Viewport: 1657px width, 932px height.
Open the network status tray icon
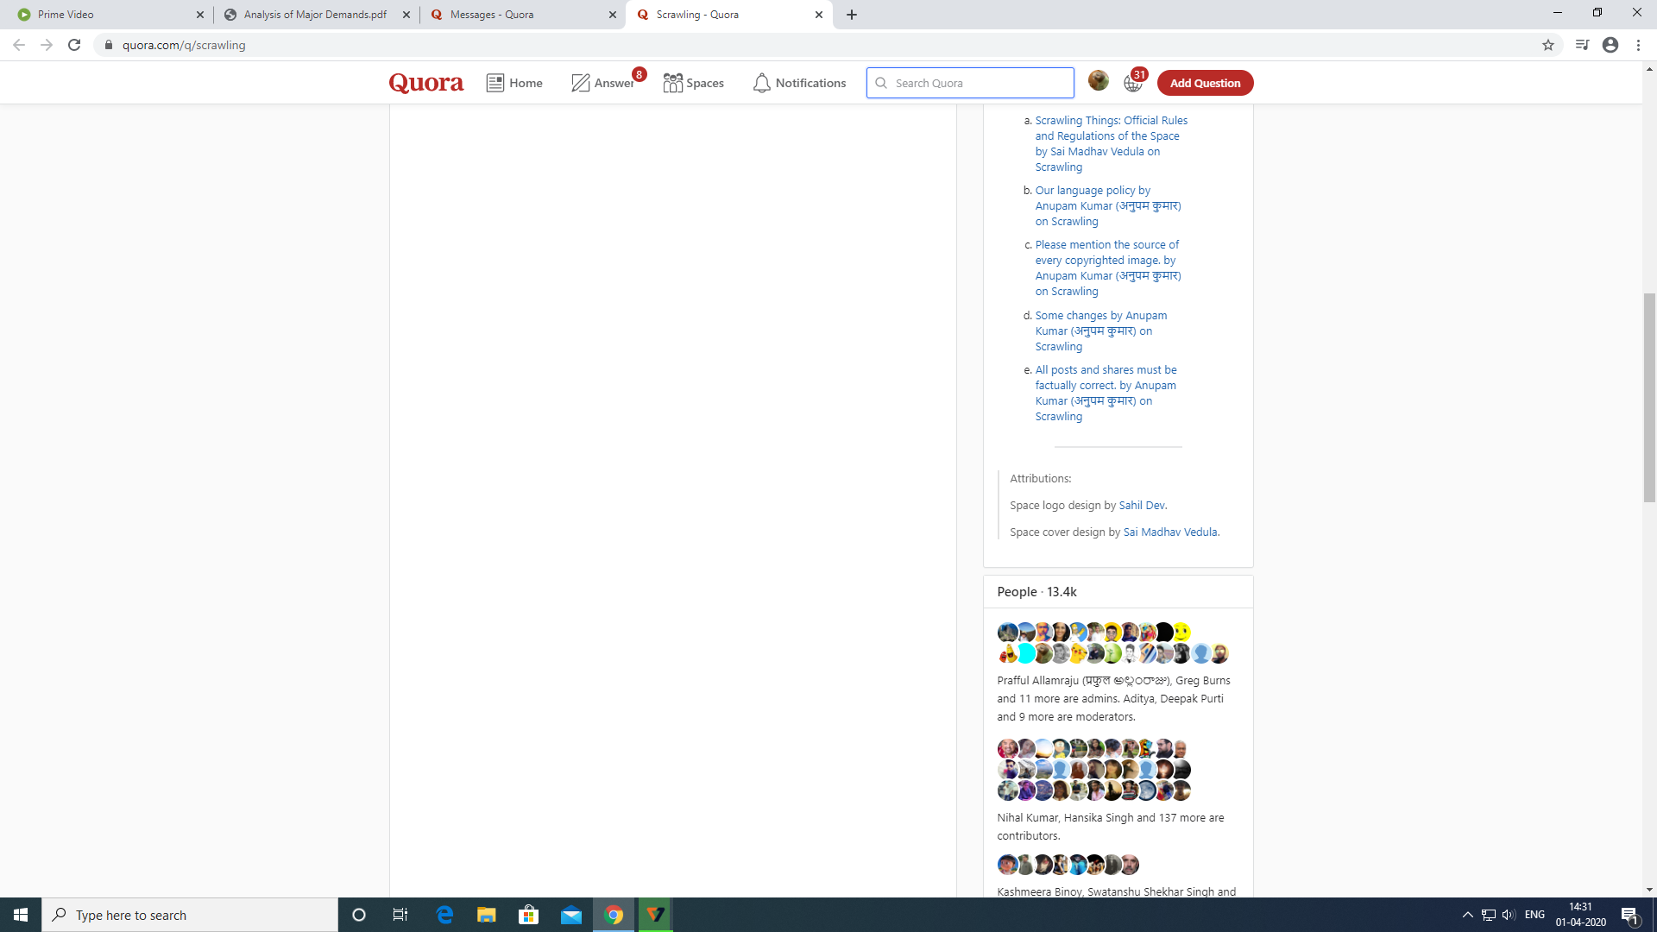click(1489, 915)
